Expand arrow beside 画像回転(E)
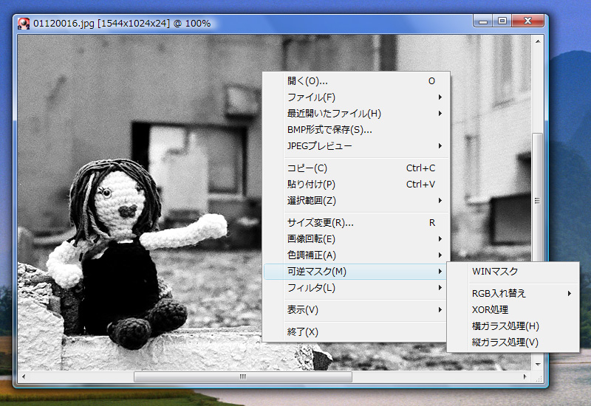This screenshot has height=406, width=591. click(x=440, y=238)
